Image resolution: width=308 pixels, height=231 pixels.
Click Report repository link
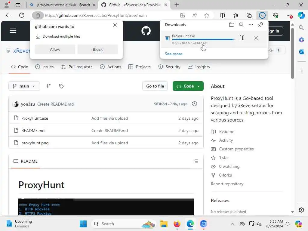point(227,184)
